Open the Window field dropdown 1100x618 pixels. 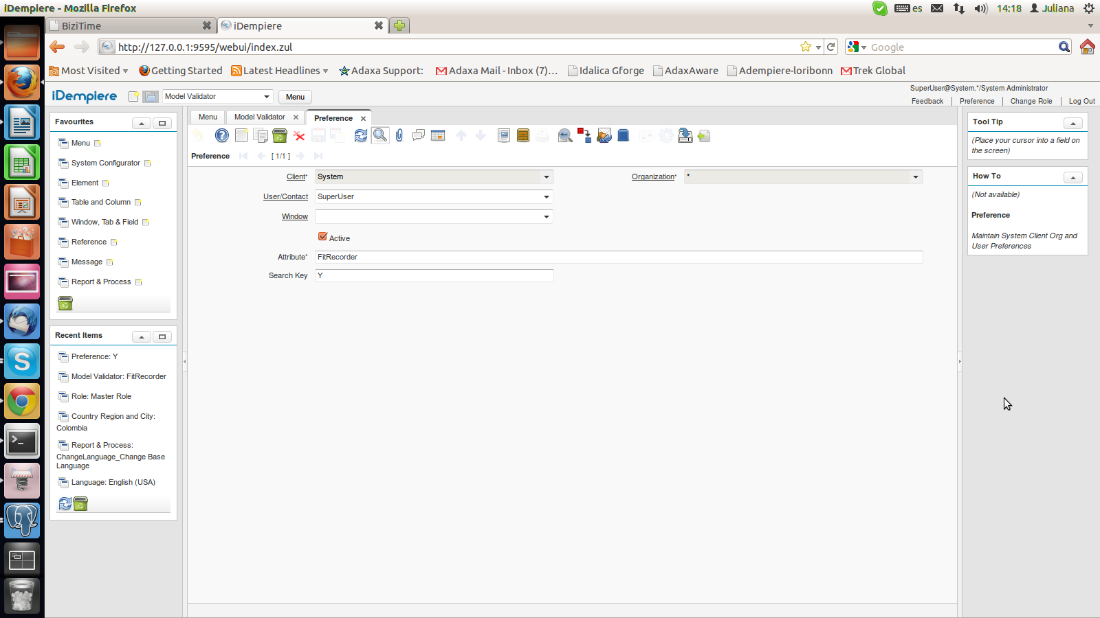point(547,217)
